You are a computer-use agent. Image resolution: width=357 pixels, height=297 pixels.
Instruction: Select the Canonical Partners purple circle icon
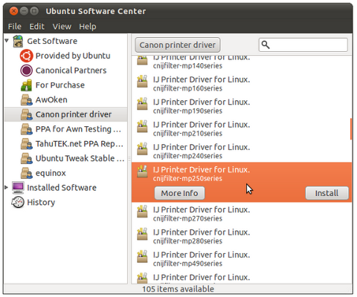click(x=26, y=71)
